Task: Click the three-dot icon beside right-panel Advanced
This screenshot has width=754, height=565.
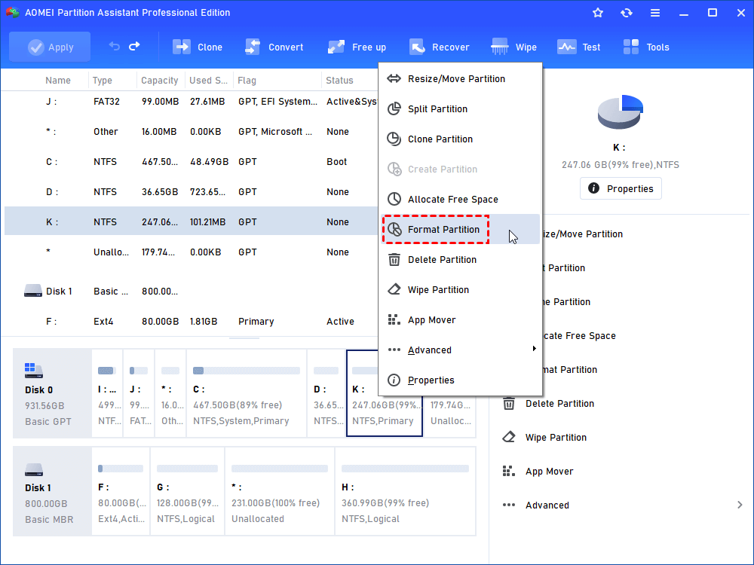Action: click(x=509, y=505)
